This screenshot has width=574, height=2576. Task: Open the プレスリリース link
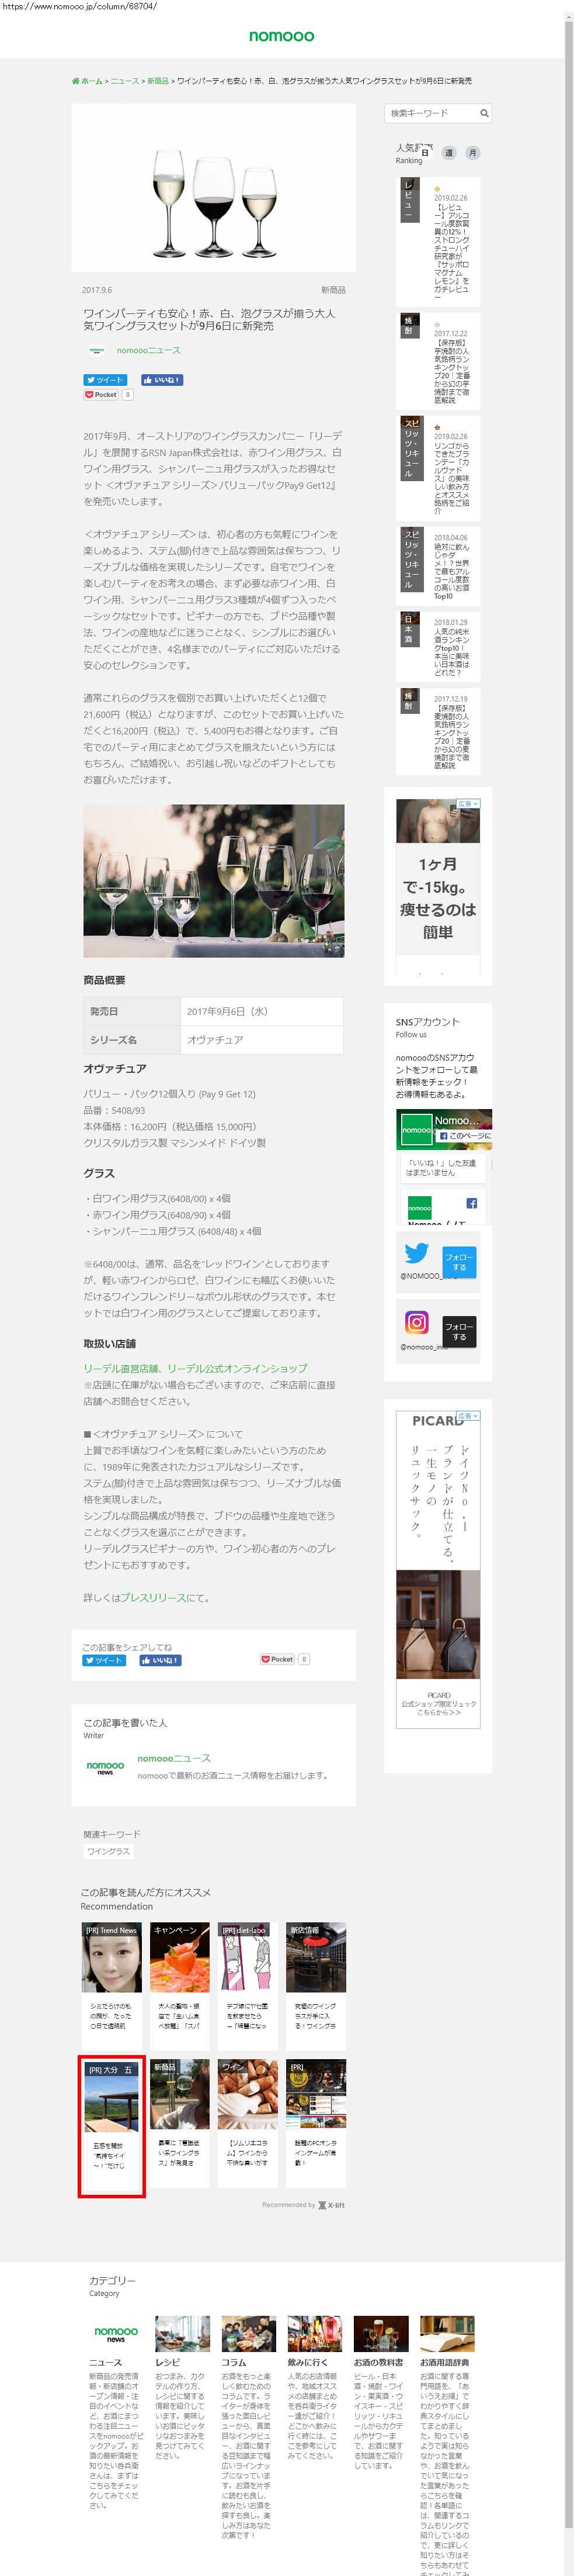pos(152,1598)
